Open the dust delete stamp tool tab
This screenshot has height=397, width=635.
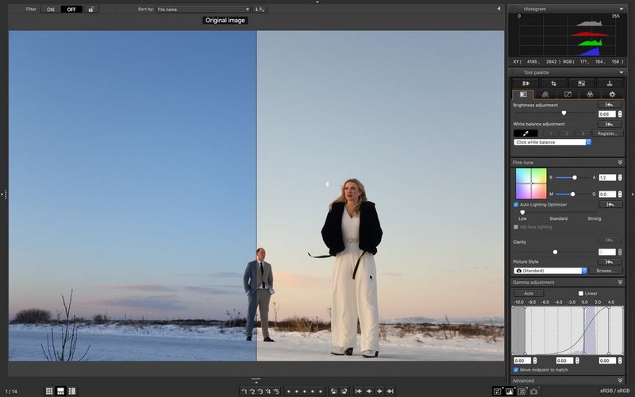tap(610, 83)
